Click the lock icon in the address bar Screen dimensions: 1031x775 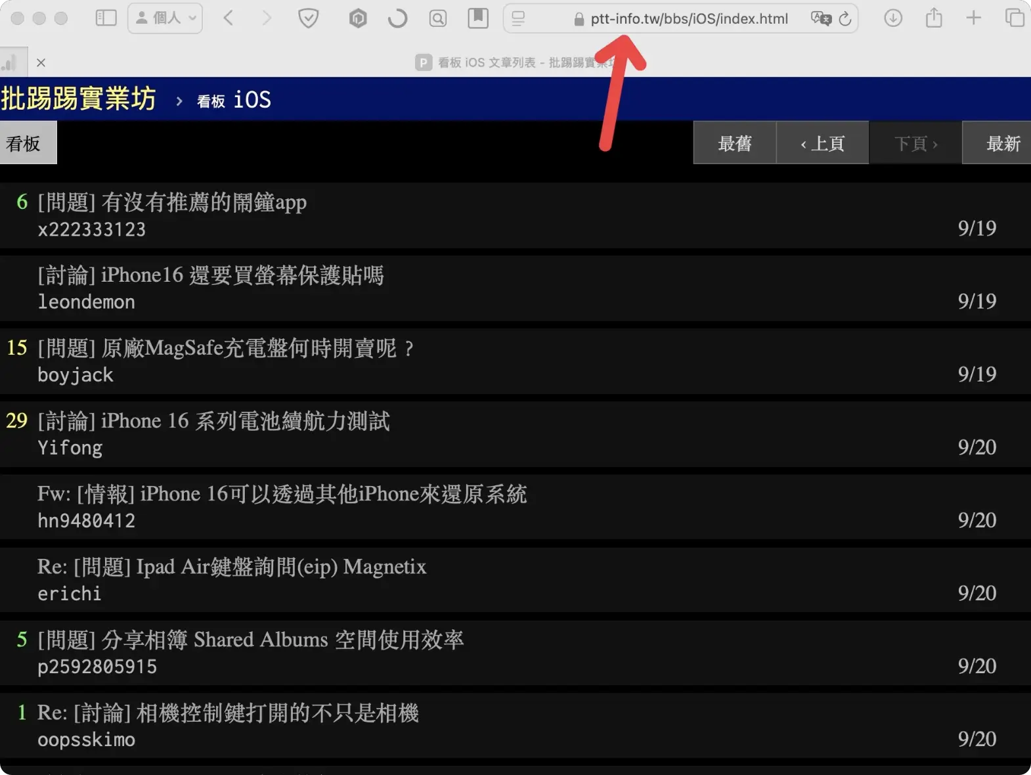click(x=579, y=19)
